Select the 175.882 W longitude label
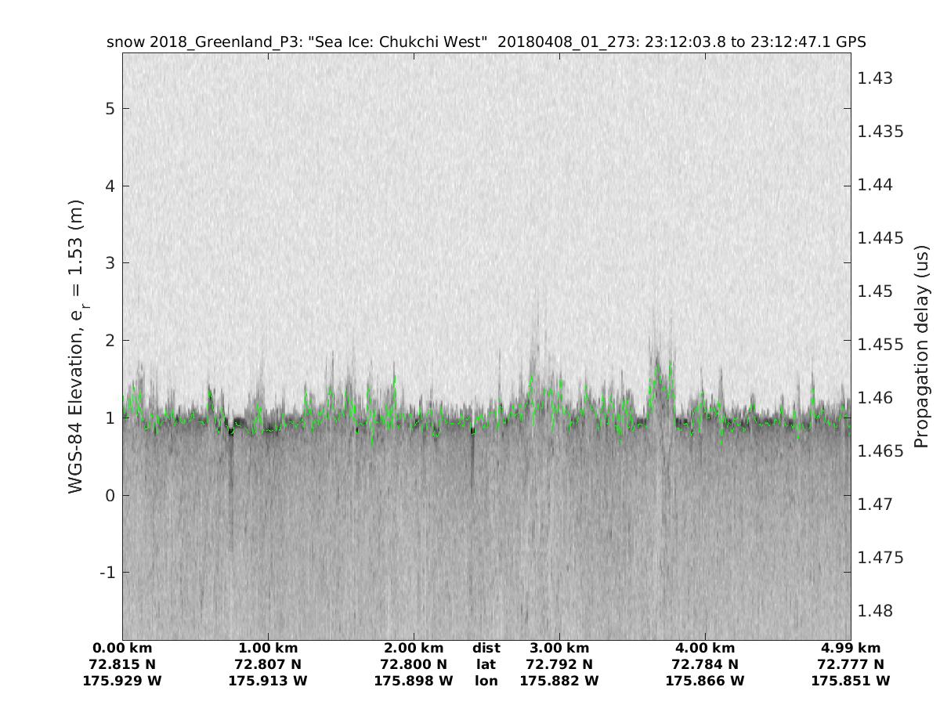940x705 pixels. (559, 681)
